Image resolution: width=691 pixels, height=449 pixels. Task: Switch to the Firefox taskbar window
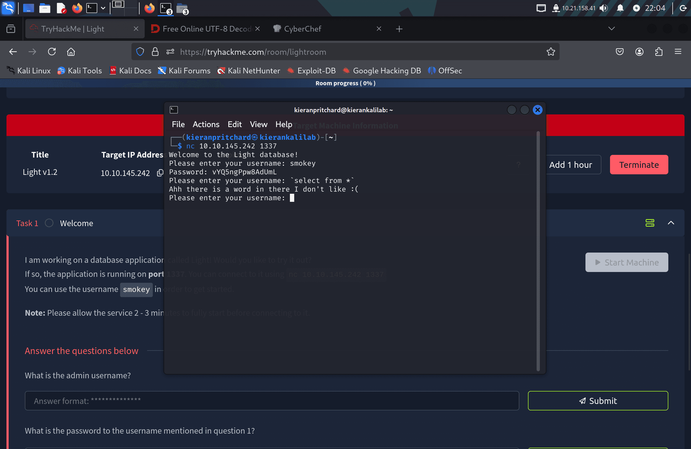click(x=149, y=8)
